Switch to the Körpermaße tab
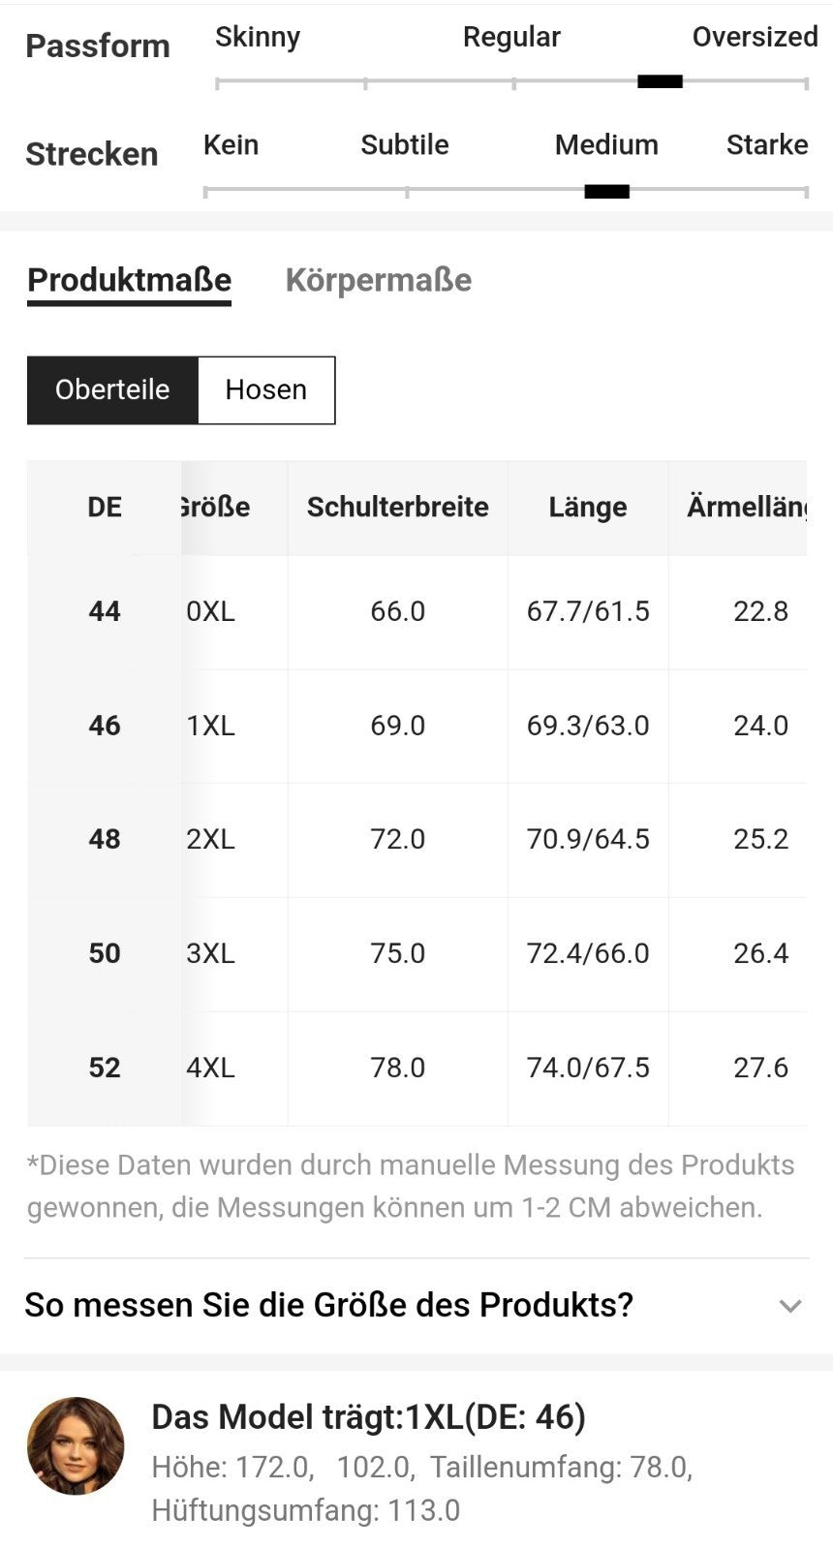 [x=379, y=280]
